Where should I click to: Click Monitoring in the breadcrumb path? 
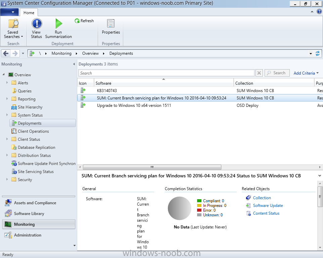point(61,53)
